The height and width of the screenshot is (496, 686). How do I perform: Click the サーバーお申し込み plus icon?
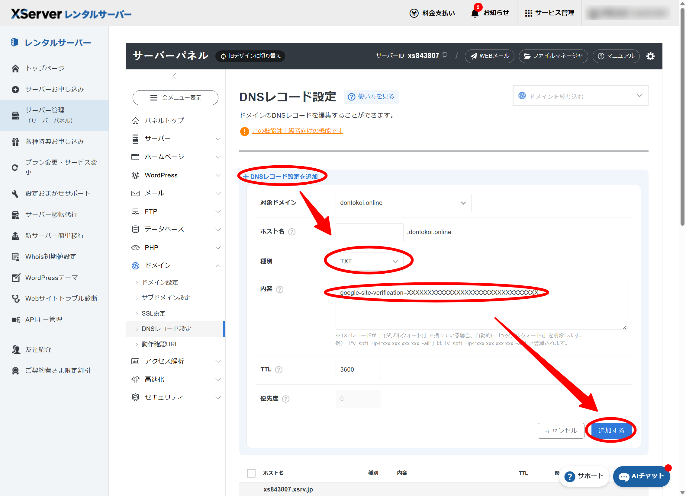click(15, 89)
